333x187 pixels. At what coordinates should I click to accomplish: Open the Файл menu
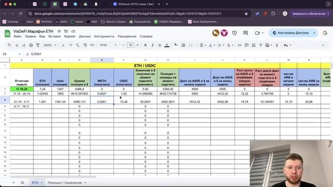17,36
